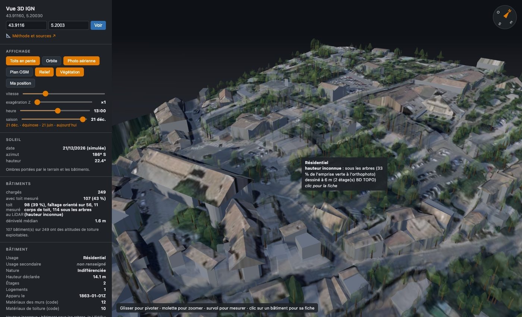Disable the Relief terrain toggle

pyautogui.click(x=44, y=72)
